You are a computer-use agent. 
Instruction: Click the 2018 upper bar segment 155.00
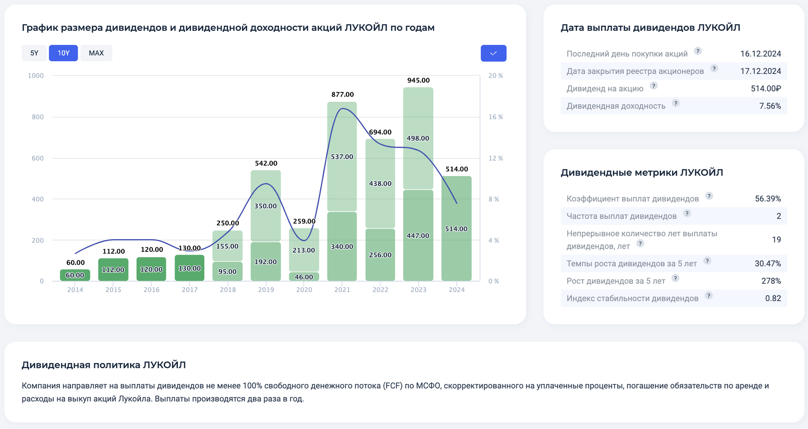[227, 246]
